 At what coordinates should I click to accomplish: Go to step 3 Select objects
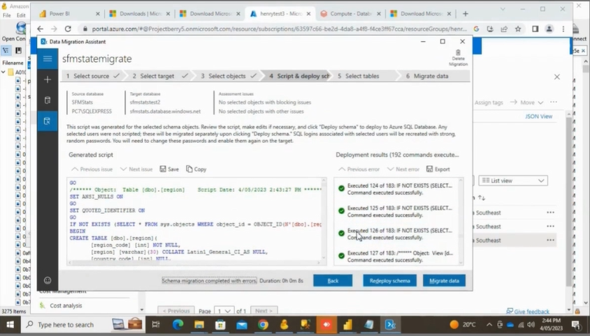(x=228, y=76)
